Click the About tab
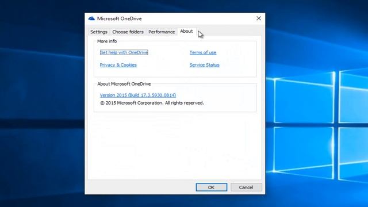The height and width of the screenshot is (207, 368). tap(186, 31)
